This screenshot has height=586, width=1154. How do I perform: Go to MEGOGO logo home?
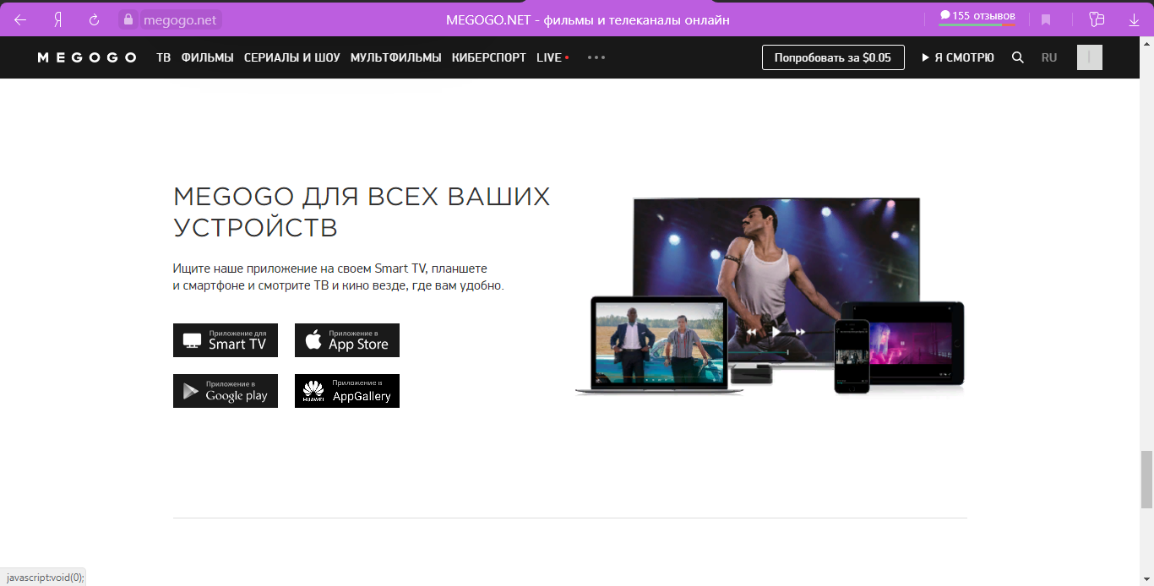pyautogui.click(x=87, y=57)
